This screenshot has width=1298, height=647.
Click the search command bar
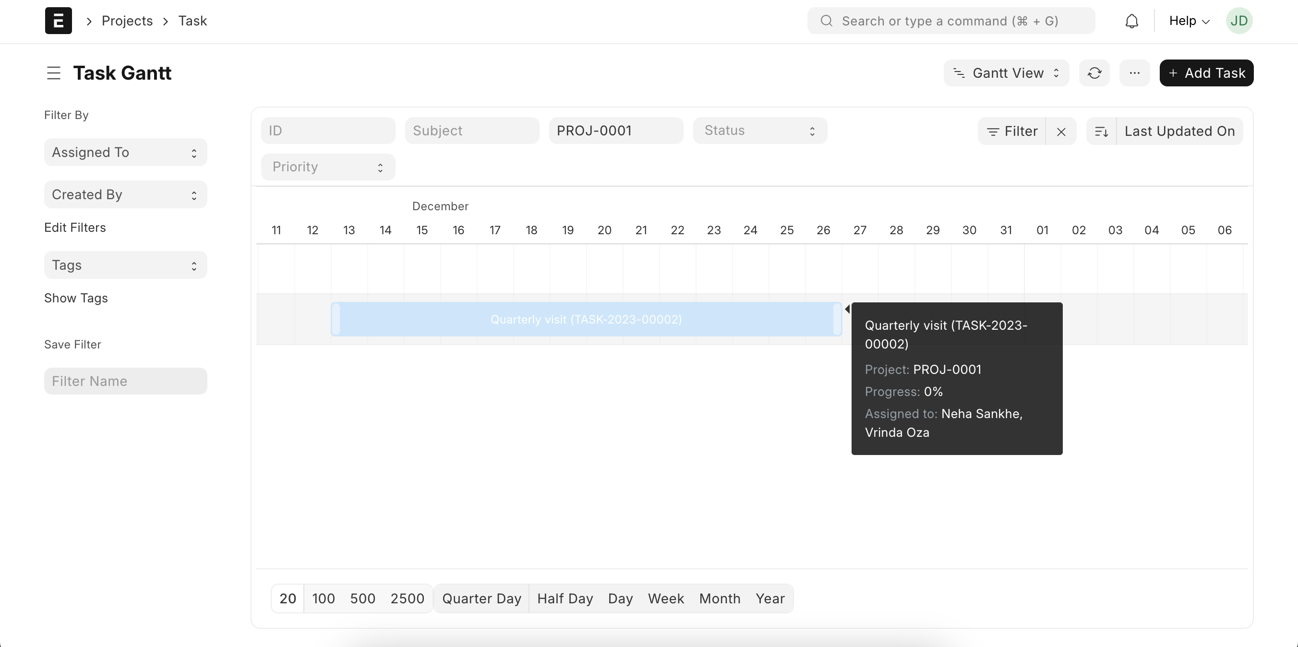click(x=951, y=21)
